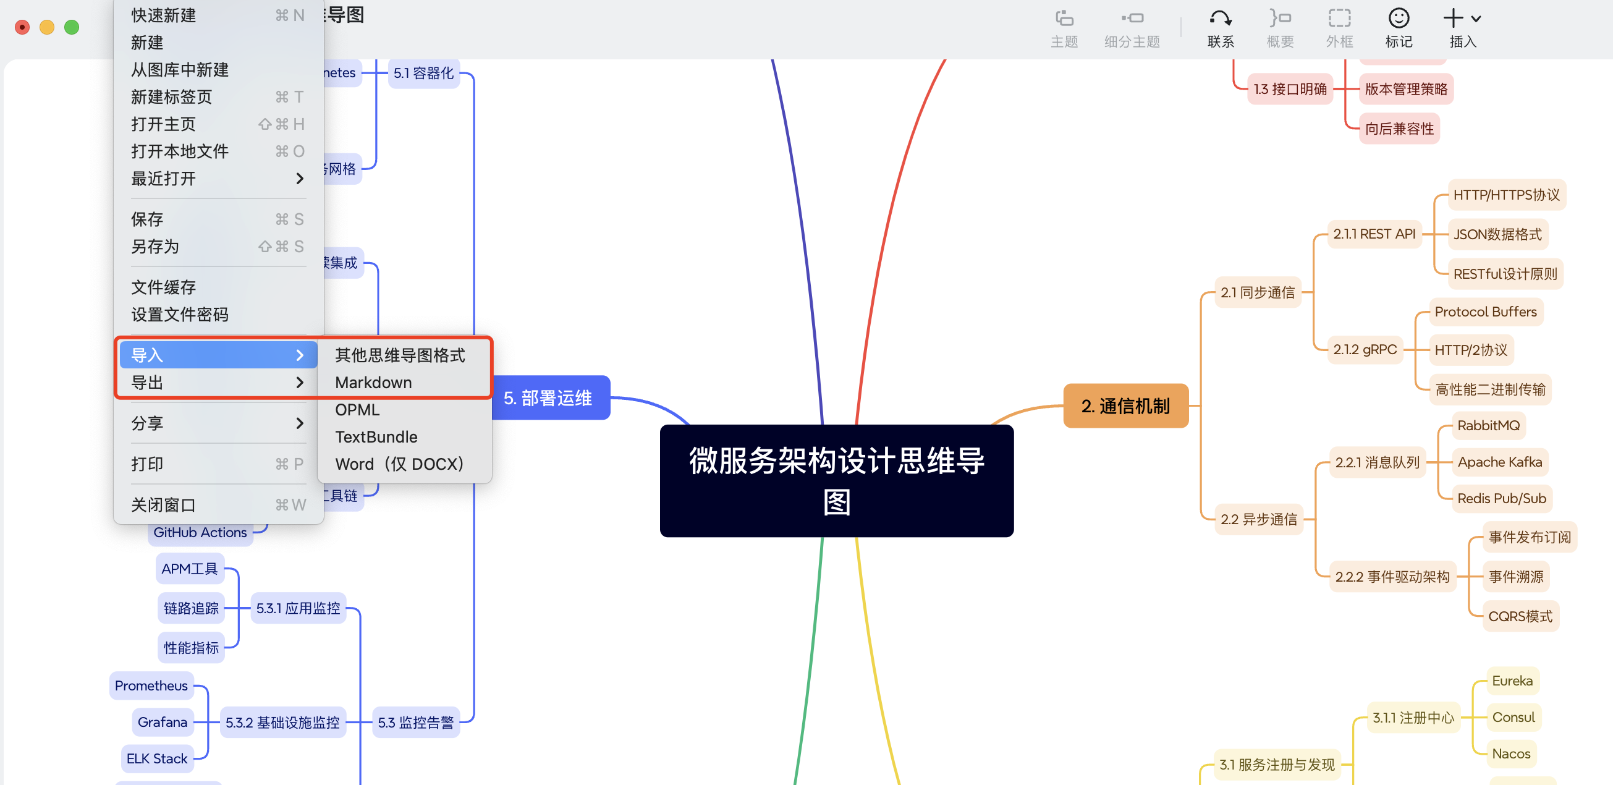Screen dimensions: 1613x785
Task: Click the Summary (概要) toolbar icon
Action: pos(1279,19)
